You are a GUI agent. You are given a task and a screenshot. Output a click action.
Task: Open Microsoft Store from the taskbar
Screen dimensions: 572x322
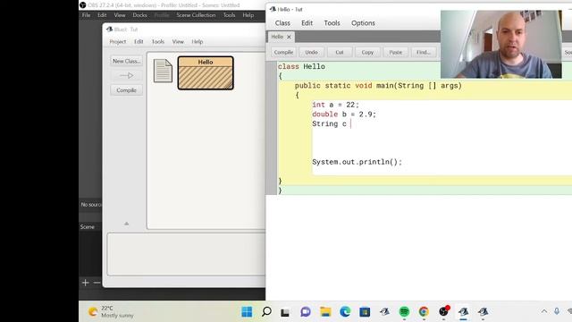click(x=365, y=312)
